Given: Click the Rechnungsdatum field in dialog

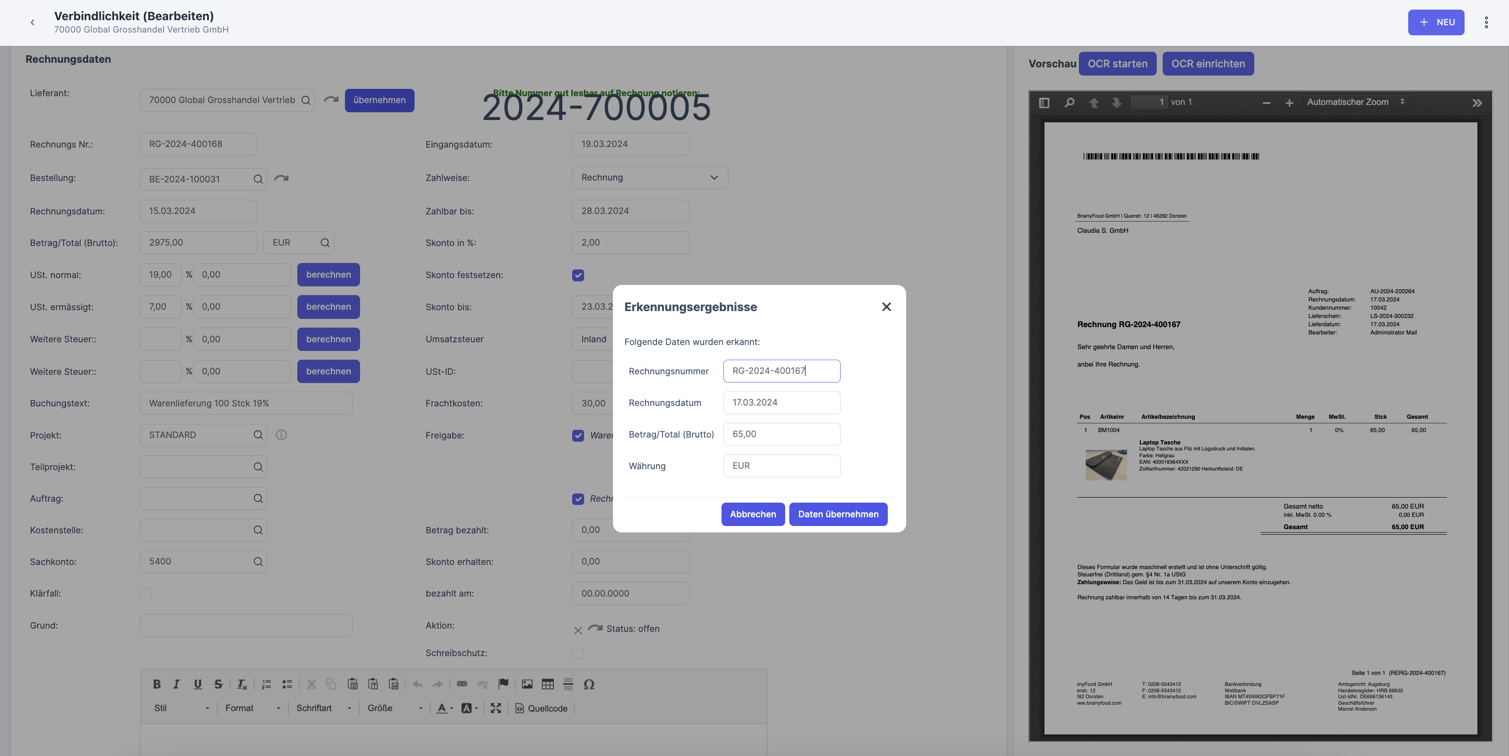Looking at the screenshot, I should click(x=781, y=403).
